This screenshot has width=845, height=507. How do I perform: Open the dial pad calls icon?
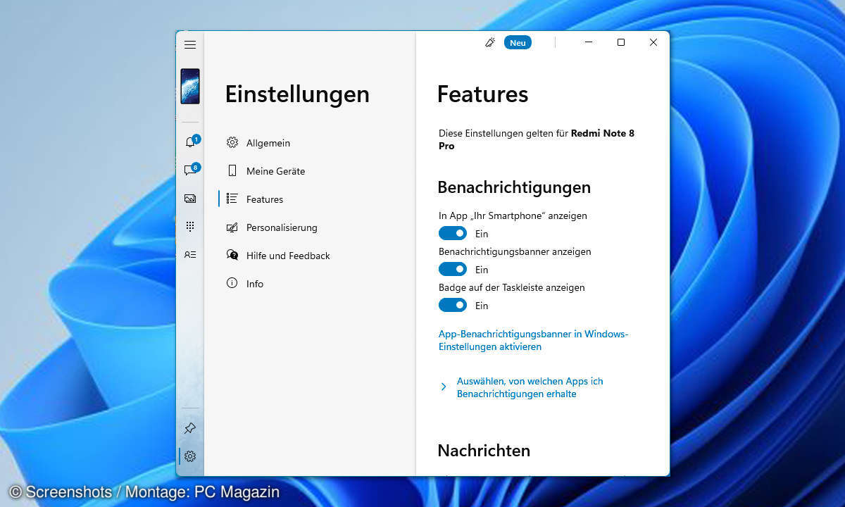click(x=190, y=226)
